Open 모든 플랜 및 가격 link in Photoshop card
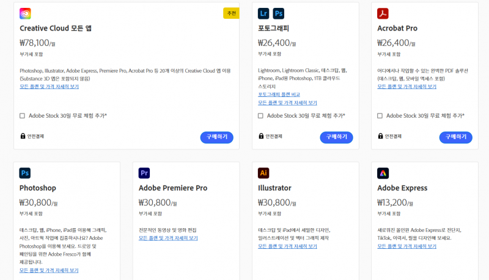Screen dimensions: 489x280 [x=49, y=270]
